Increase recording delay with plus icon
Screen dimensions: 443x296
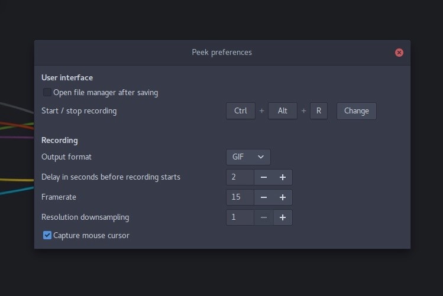tap(283, 177)
